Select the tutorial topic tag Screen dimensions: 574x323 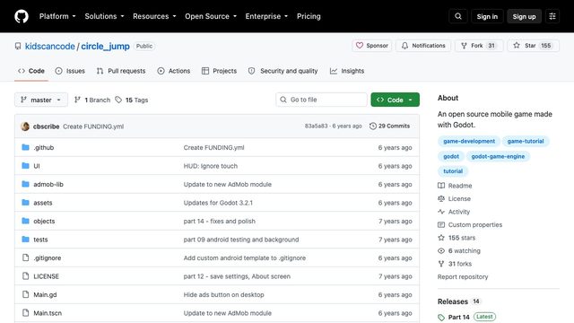[453, 171]
